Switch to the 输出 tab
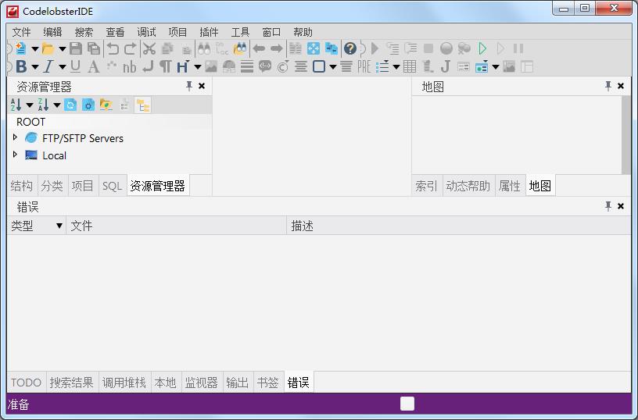 point(237,383)
